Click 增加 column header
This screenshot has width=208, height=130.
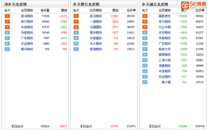[x=115, y=10]
